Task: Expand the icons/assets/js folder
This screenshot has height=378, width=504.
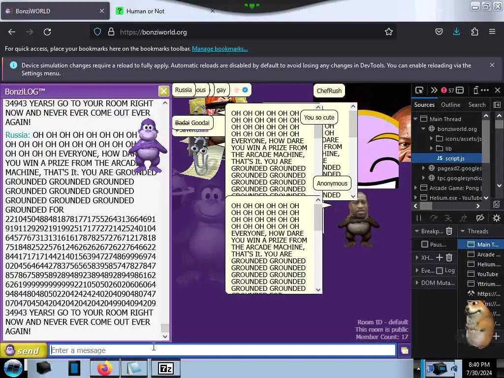Action: (431, 138)
